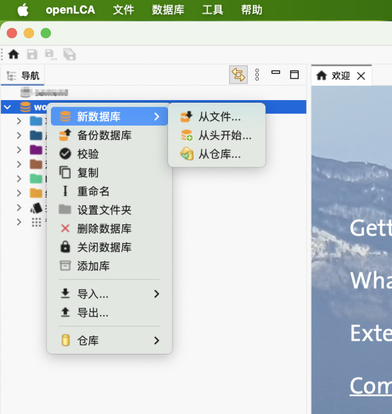Open the 数据库 menu in the menu bar
Image resolution: width=392 pixels, height=414 pixels.
(167, 10)
